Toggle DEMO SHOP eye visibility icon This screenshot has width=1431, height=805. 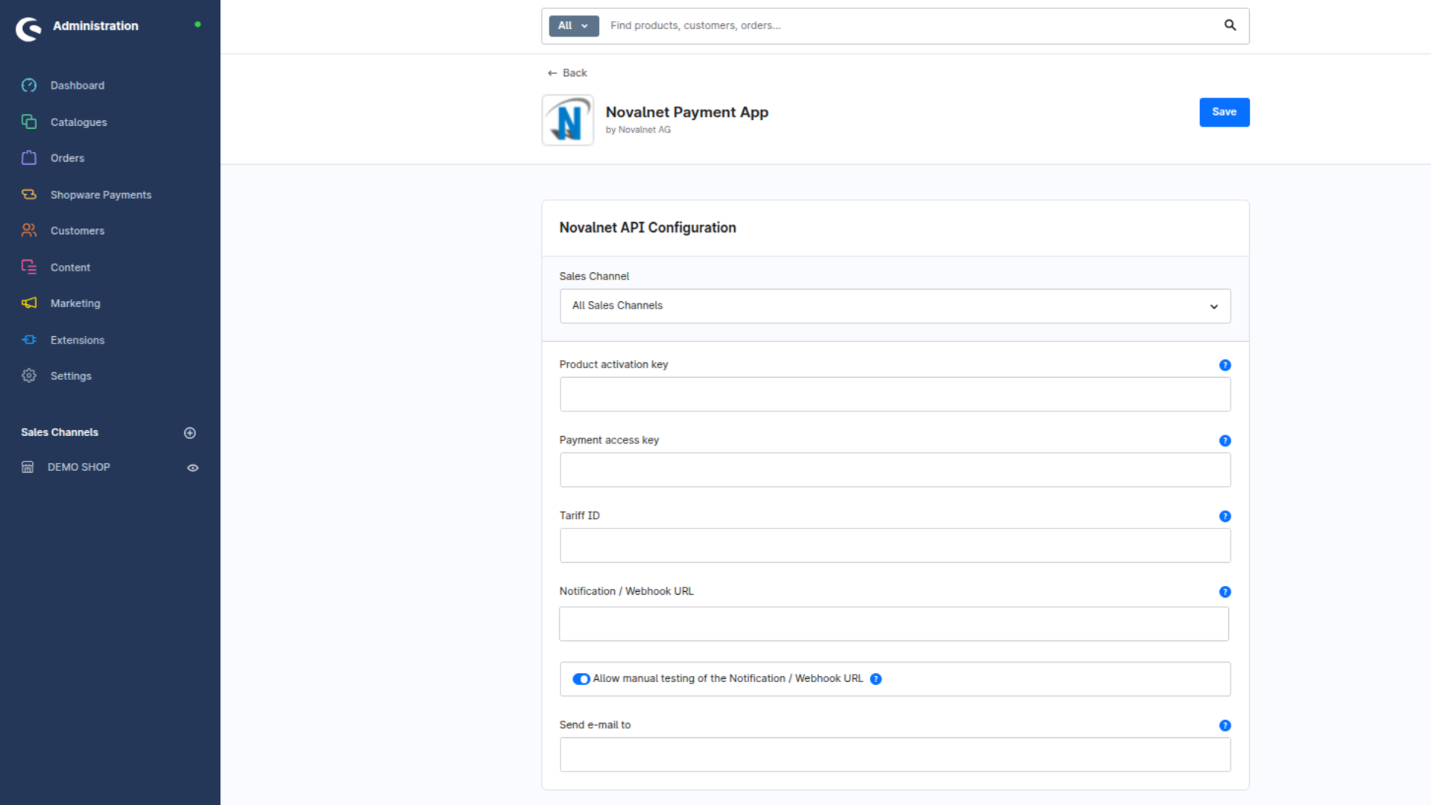(x=192, y=468)
